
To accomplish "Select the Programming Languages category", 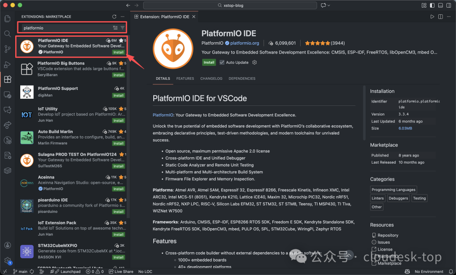I will (394, 190).
